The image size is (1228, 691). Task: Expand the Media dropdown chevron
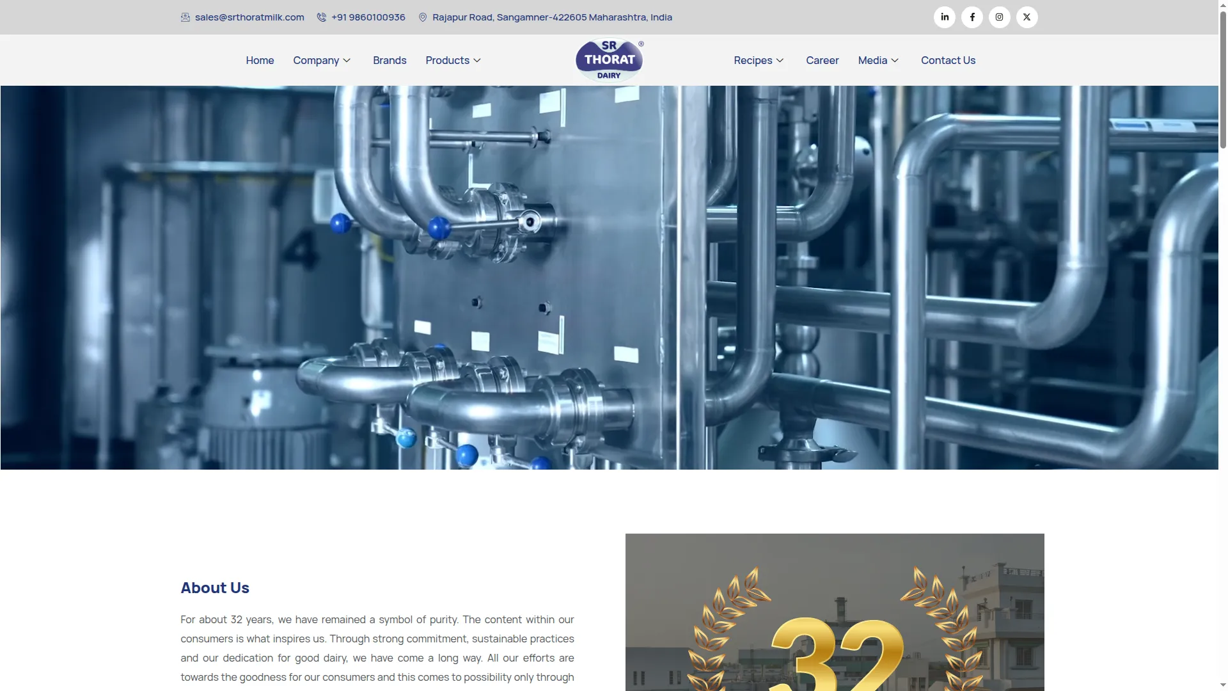pyautogui.click(x=895, y=61)
